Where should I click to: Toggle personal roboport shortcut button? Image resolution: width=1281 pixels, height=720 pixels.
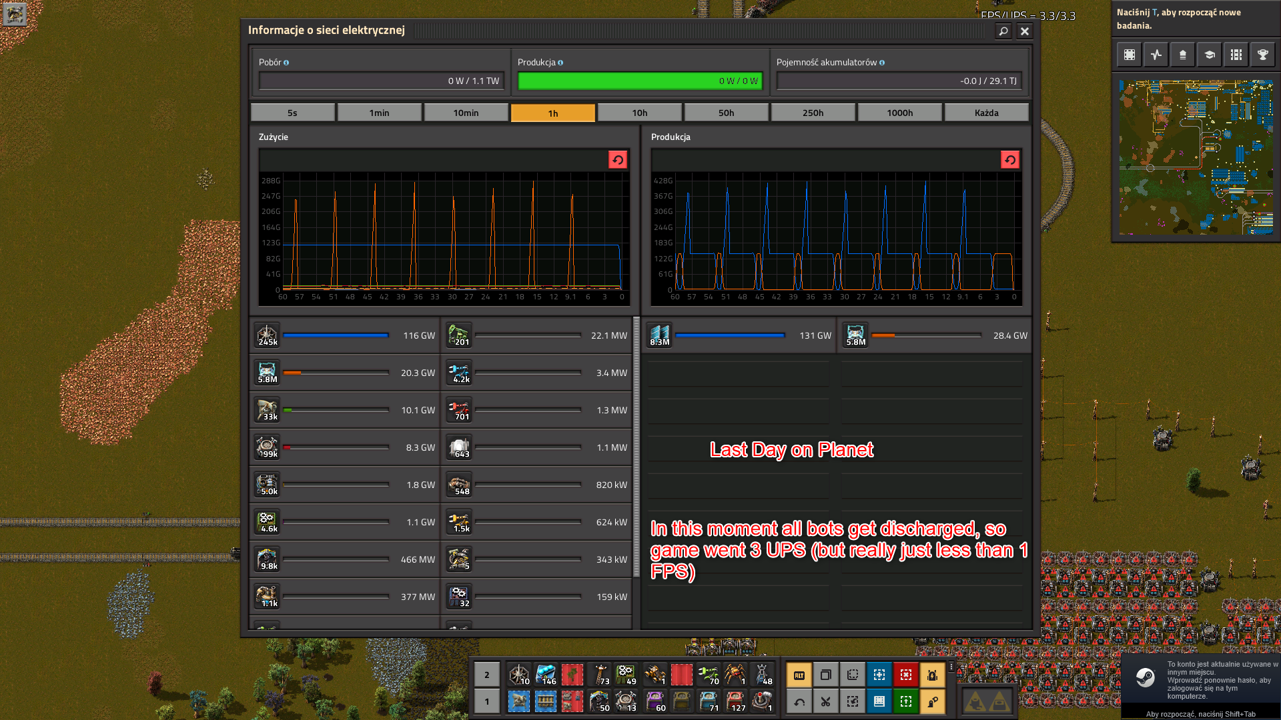point(932,675)
